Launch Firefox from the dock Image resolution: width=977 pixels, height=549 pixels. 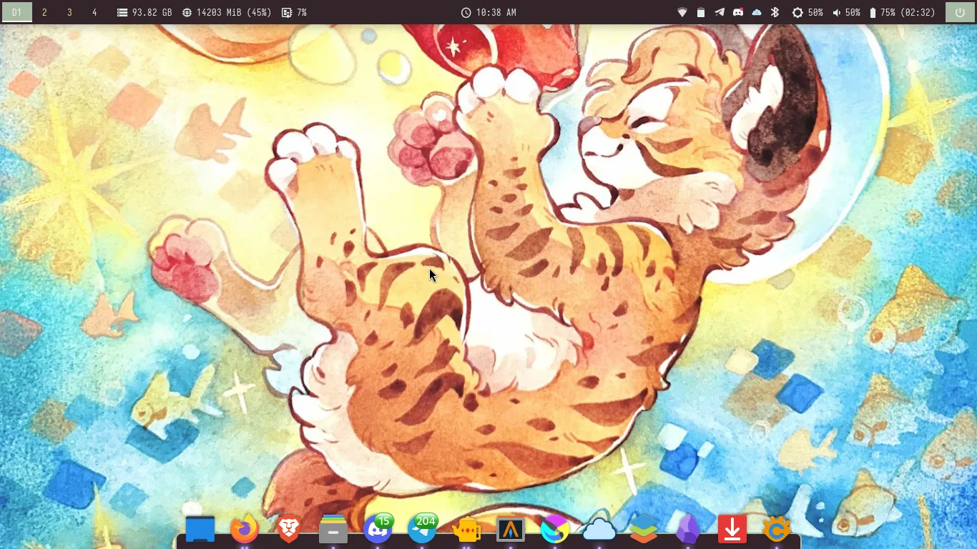(244, 530)
